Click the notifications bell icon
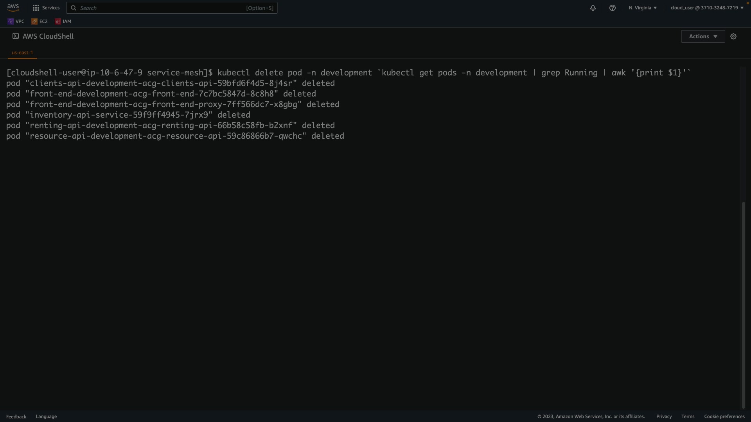This screenshot has width=751, height=422. [x=593, y=8]
